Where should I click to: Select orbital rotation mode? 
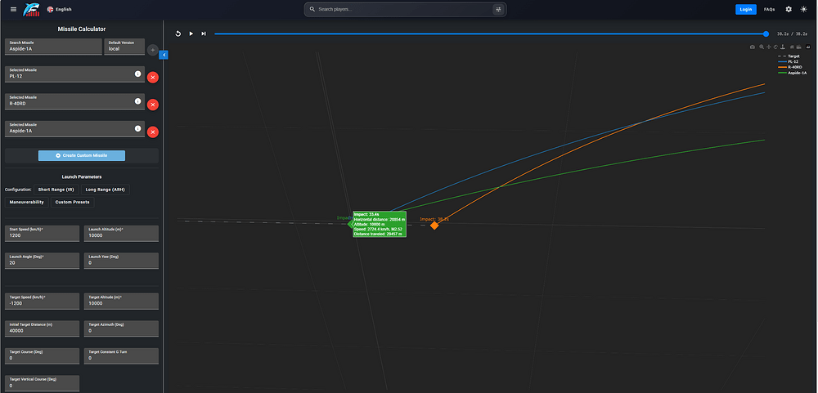tap(775, 47)
